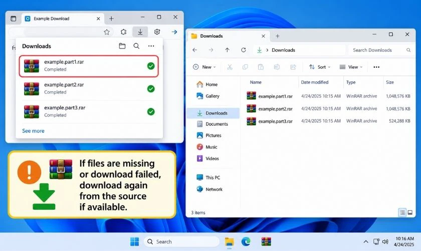Click the Cut scissors icon

[230, 67]
